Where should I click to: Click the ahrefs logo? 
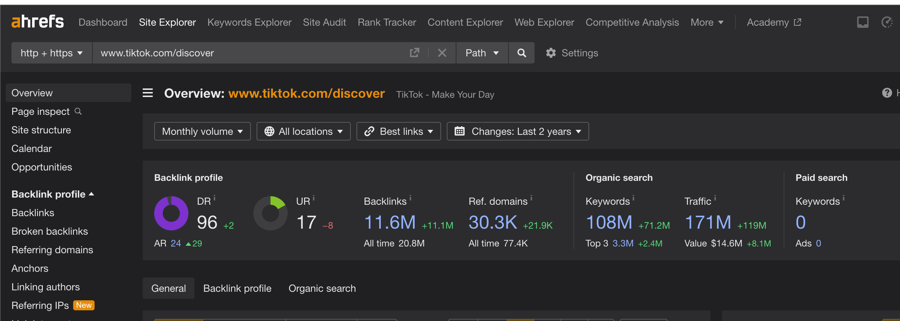37,22
